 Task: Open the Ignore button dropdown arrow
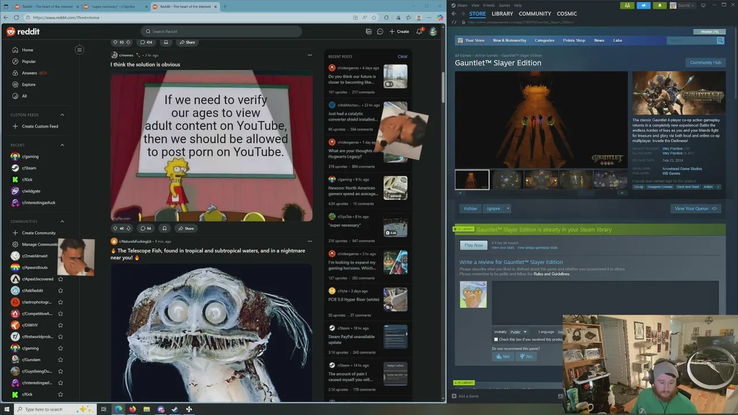click(508, 209)
